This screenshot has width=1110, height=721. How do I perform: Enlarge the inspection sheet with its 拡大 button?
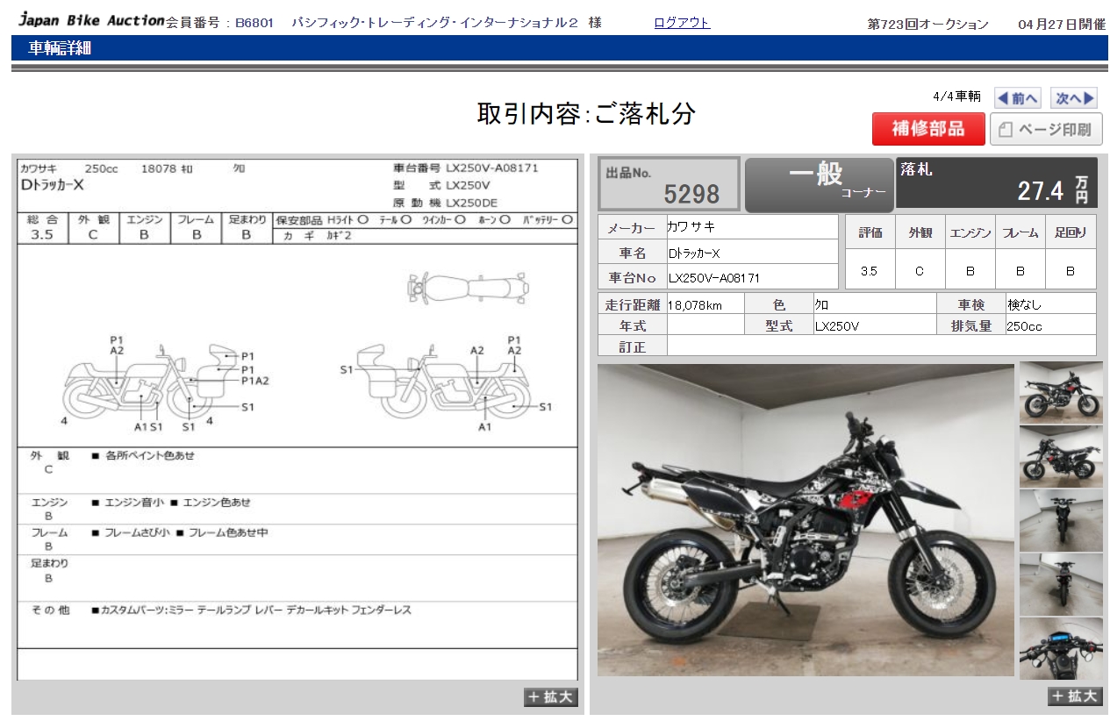point(551,697)
